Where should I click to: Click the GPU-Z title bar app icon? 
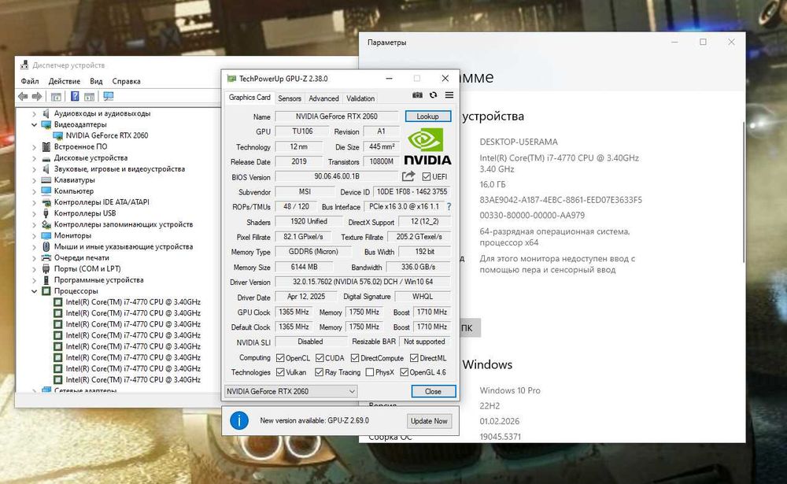coord(231,79)
